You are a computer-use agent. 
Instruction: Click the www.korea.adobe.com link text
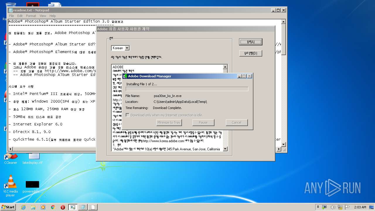[x=163, y=141]
